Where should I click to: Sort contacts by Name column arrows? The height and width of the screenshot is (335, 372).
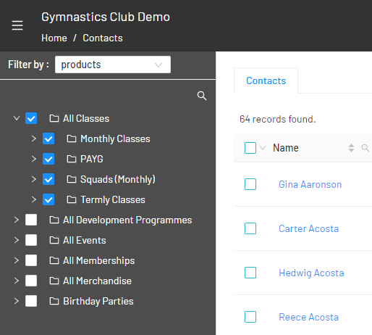pos(351,148)
